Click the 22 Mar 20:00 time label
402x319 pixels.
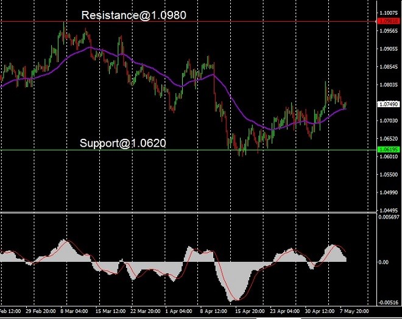coord(146,311)
